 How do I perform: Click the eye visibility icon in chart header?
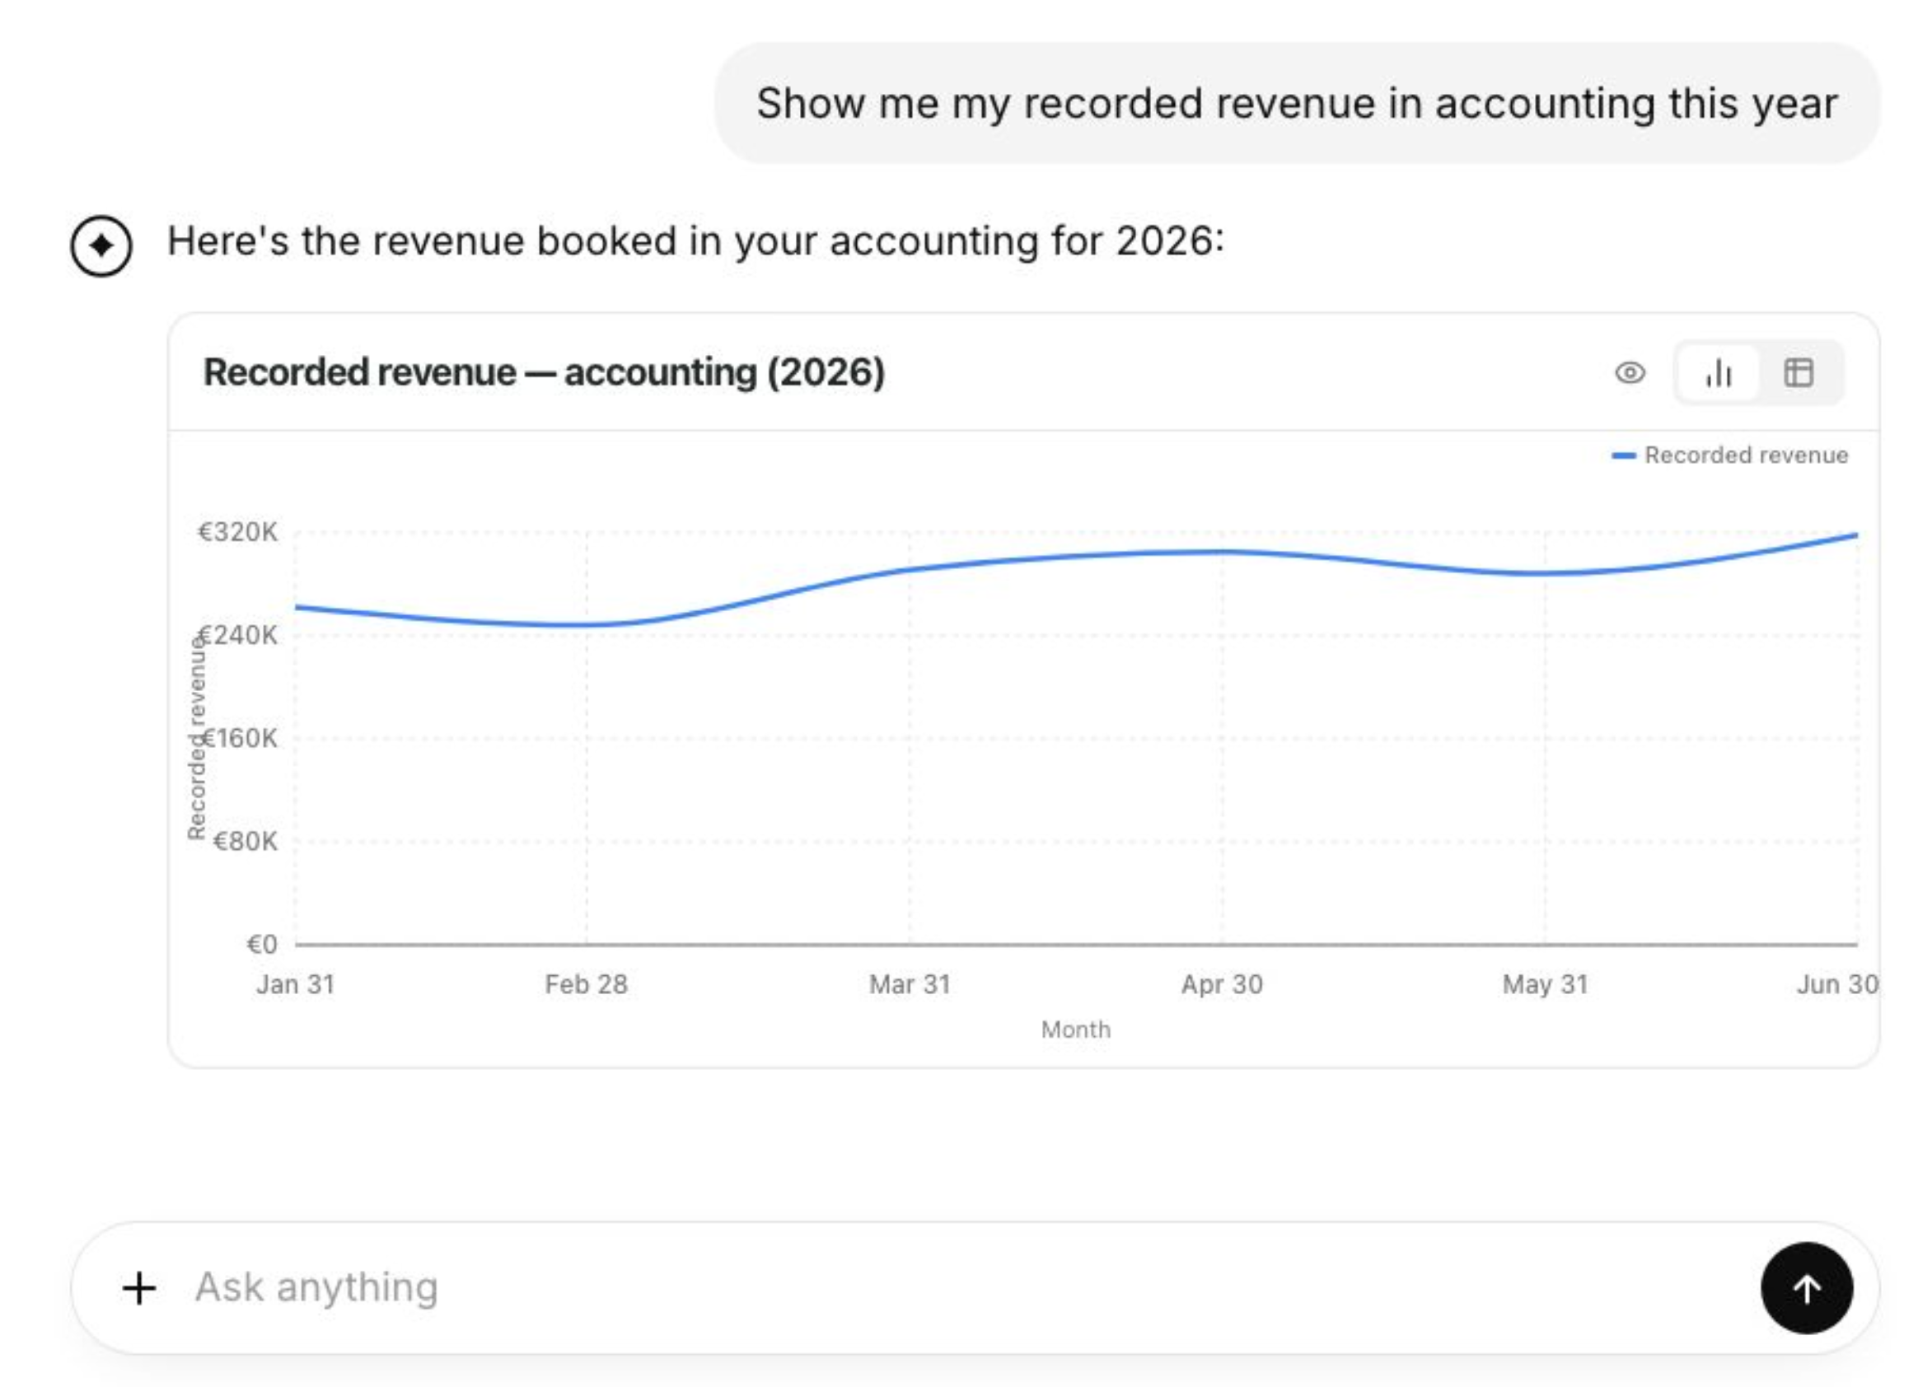[x=1630, y=373]
